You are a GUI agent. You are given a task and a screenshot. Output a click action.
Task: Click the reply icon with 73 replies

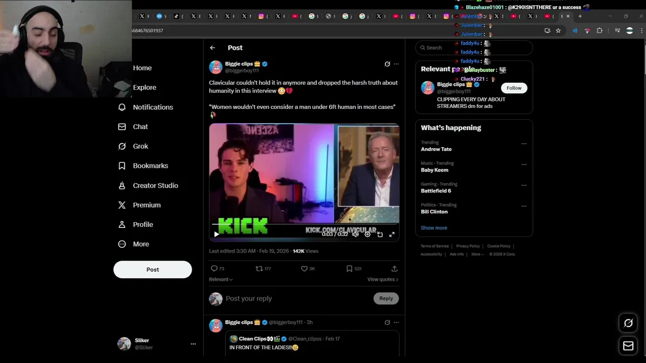pyautogui.click(x=214, y=269)
